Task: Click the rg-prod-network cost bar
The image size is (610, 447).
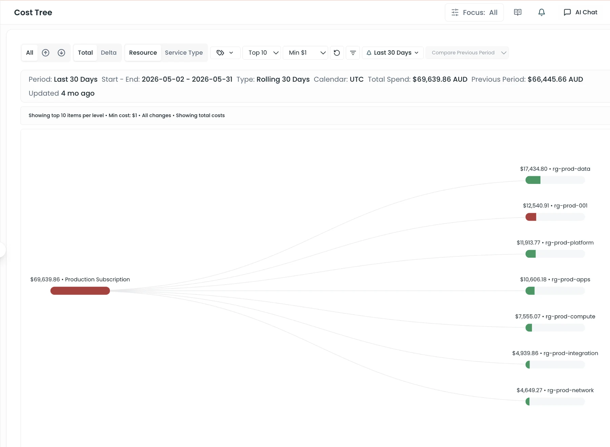Action: 555,402
